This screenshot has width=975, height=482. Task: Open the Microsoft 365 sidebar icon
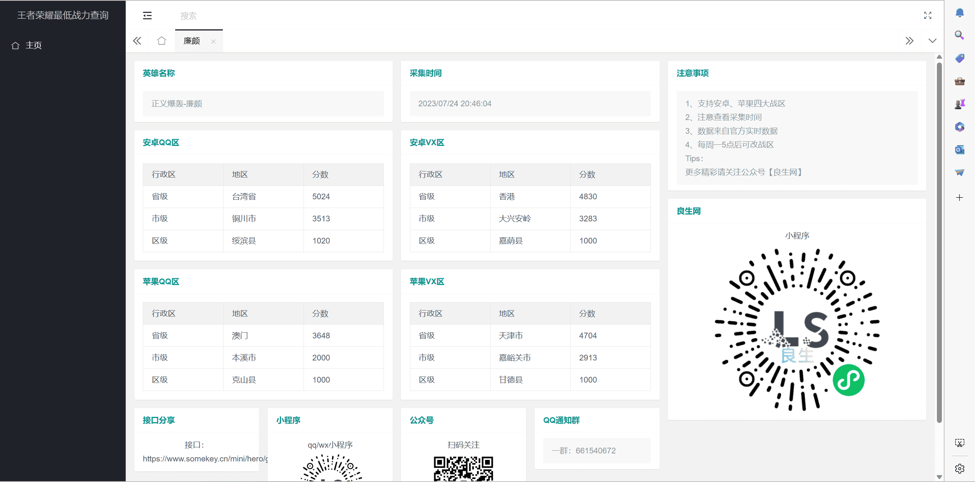coord(959,127)
